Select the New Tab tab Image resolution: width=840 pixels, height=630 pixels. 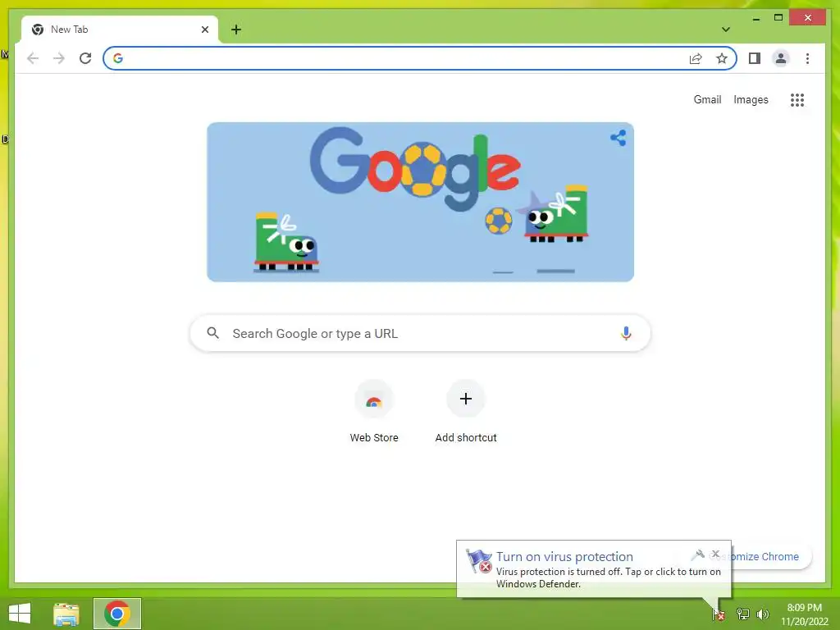pos(120,30)
